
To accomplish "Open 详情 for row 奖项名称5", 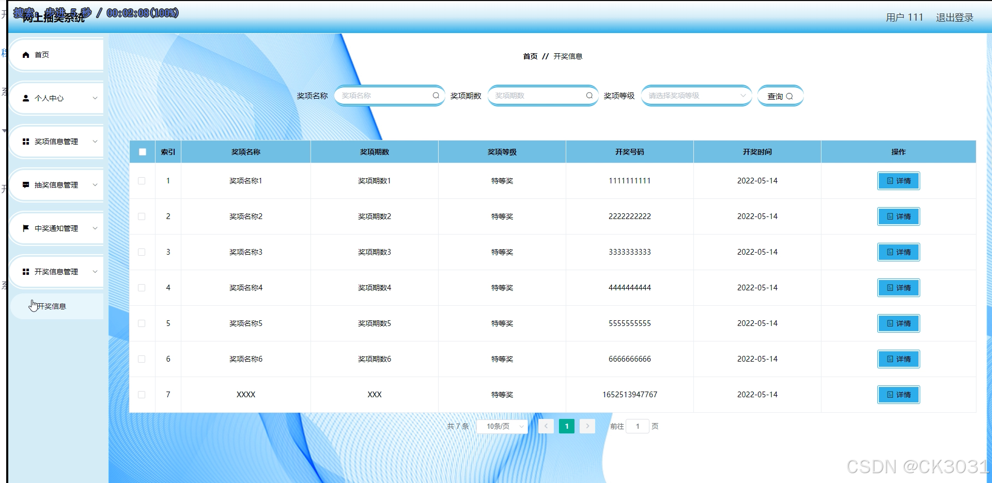I will pos(898,323).
